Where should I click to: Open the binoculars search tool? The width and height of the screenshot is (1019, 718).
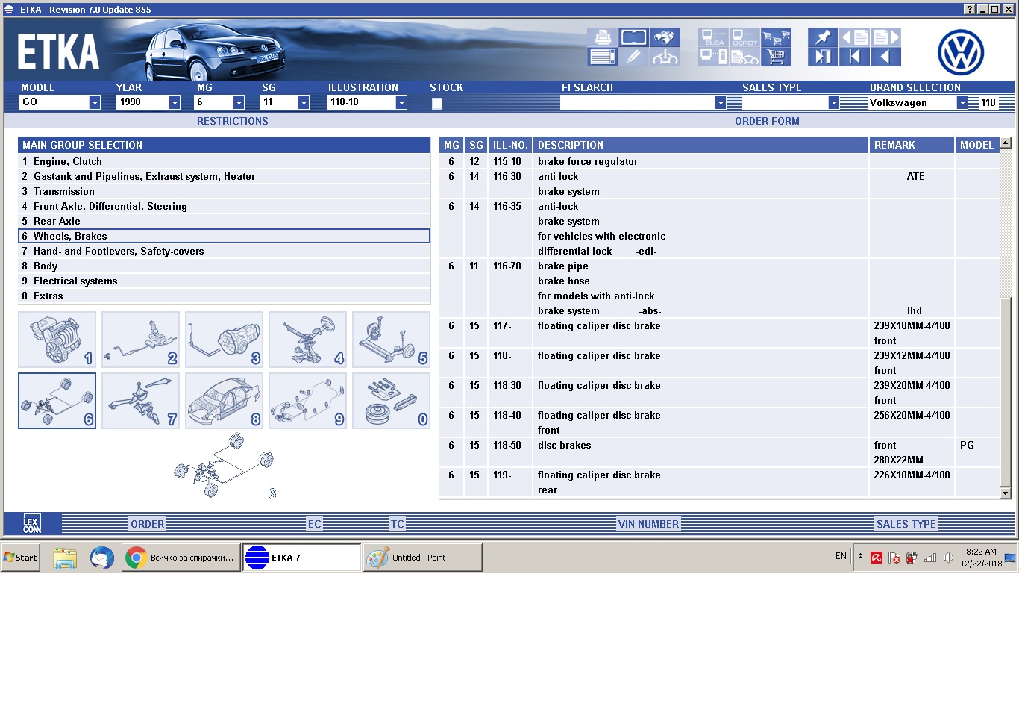point(664,37)
